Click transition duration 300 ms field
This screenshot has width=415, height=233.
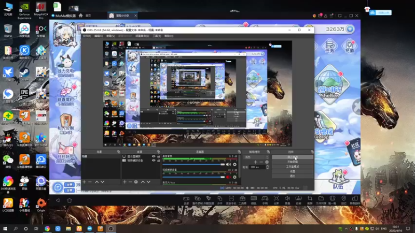coord(257,167)
